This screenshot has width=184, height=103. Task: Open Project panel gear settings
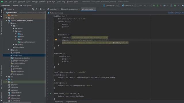41,9
